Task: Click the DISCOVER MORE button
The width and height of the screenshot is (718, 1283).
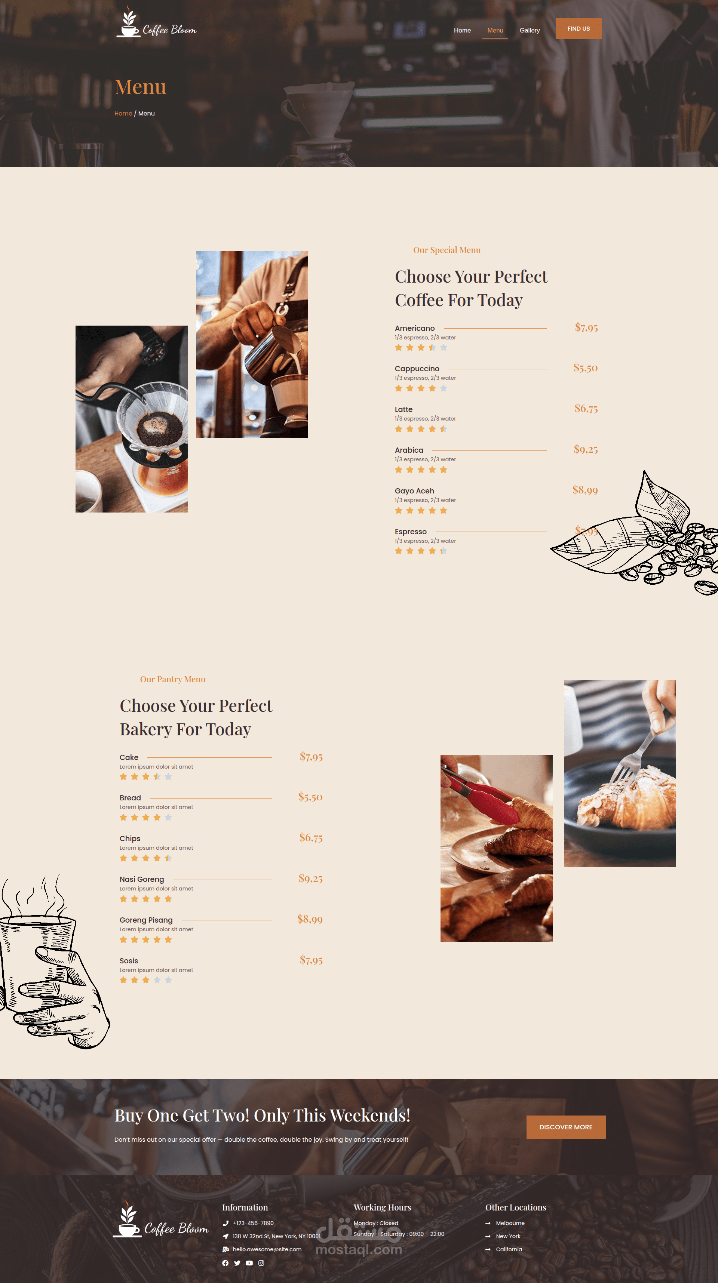Action: pyautogui.click(x=566, y=1127)
